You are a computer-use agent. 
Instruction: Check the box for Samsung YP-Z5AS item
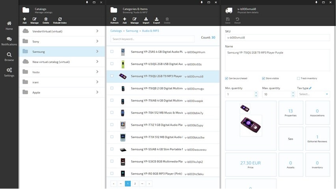112,51
